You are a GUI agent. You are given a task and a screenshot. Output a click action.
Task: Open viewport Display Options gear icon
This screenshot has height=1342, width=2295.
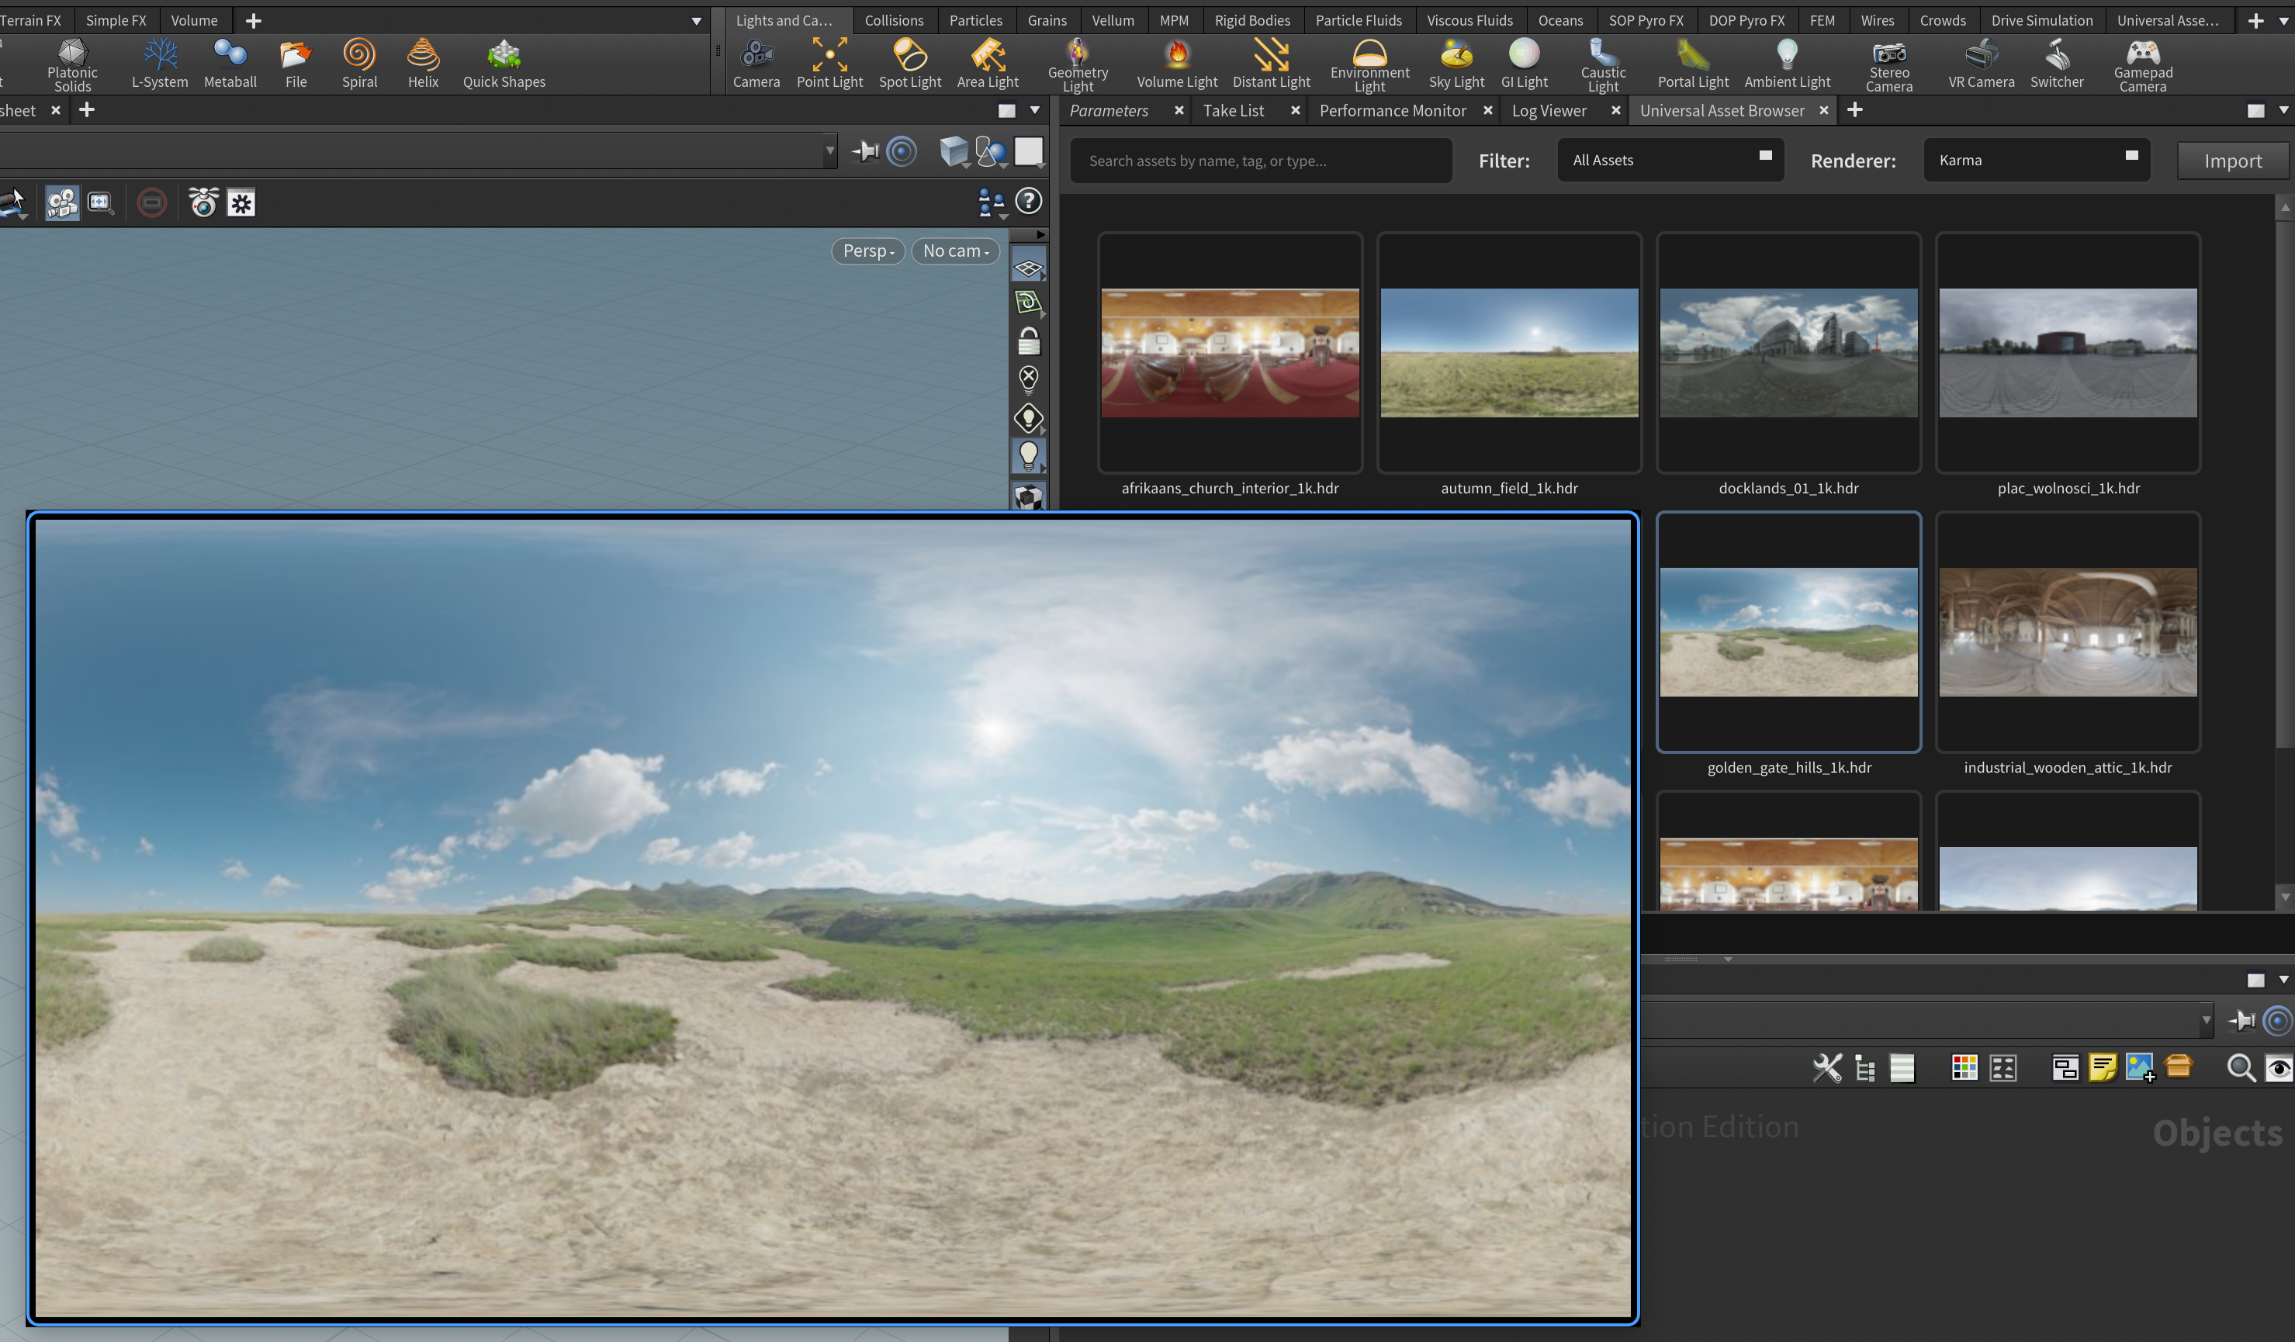(x=241, y=202)
